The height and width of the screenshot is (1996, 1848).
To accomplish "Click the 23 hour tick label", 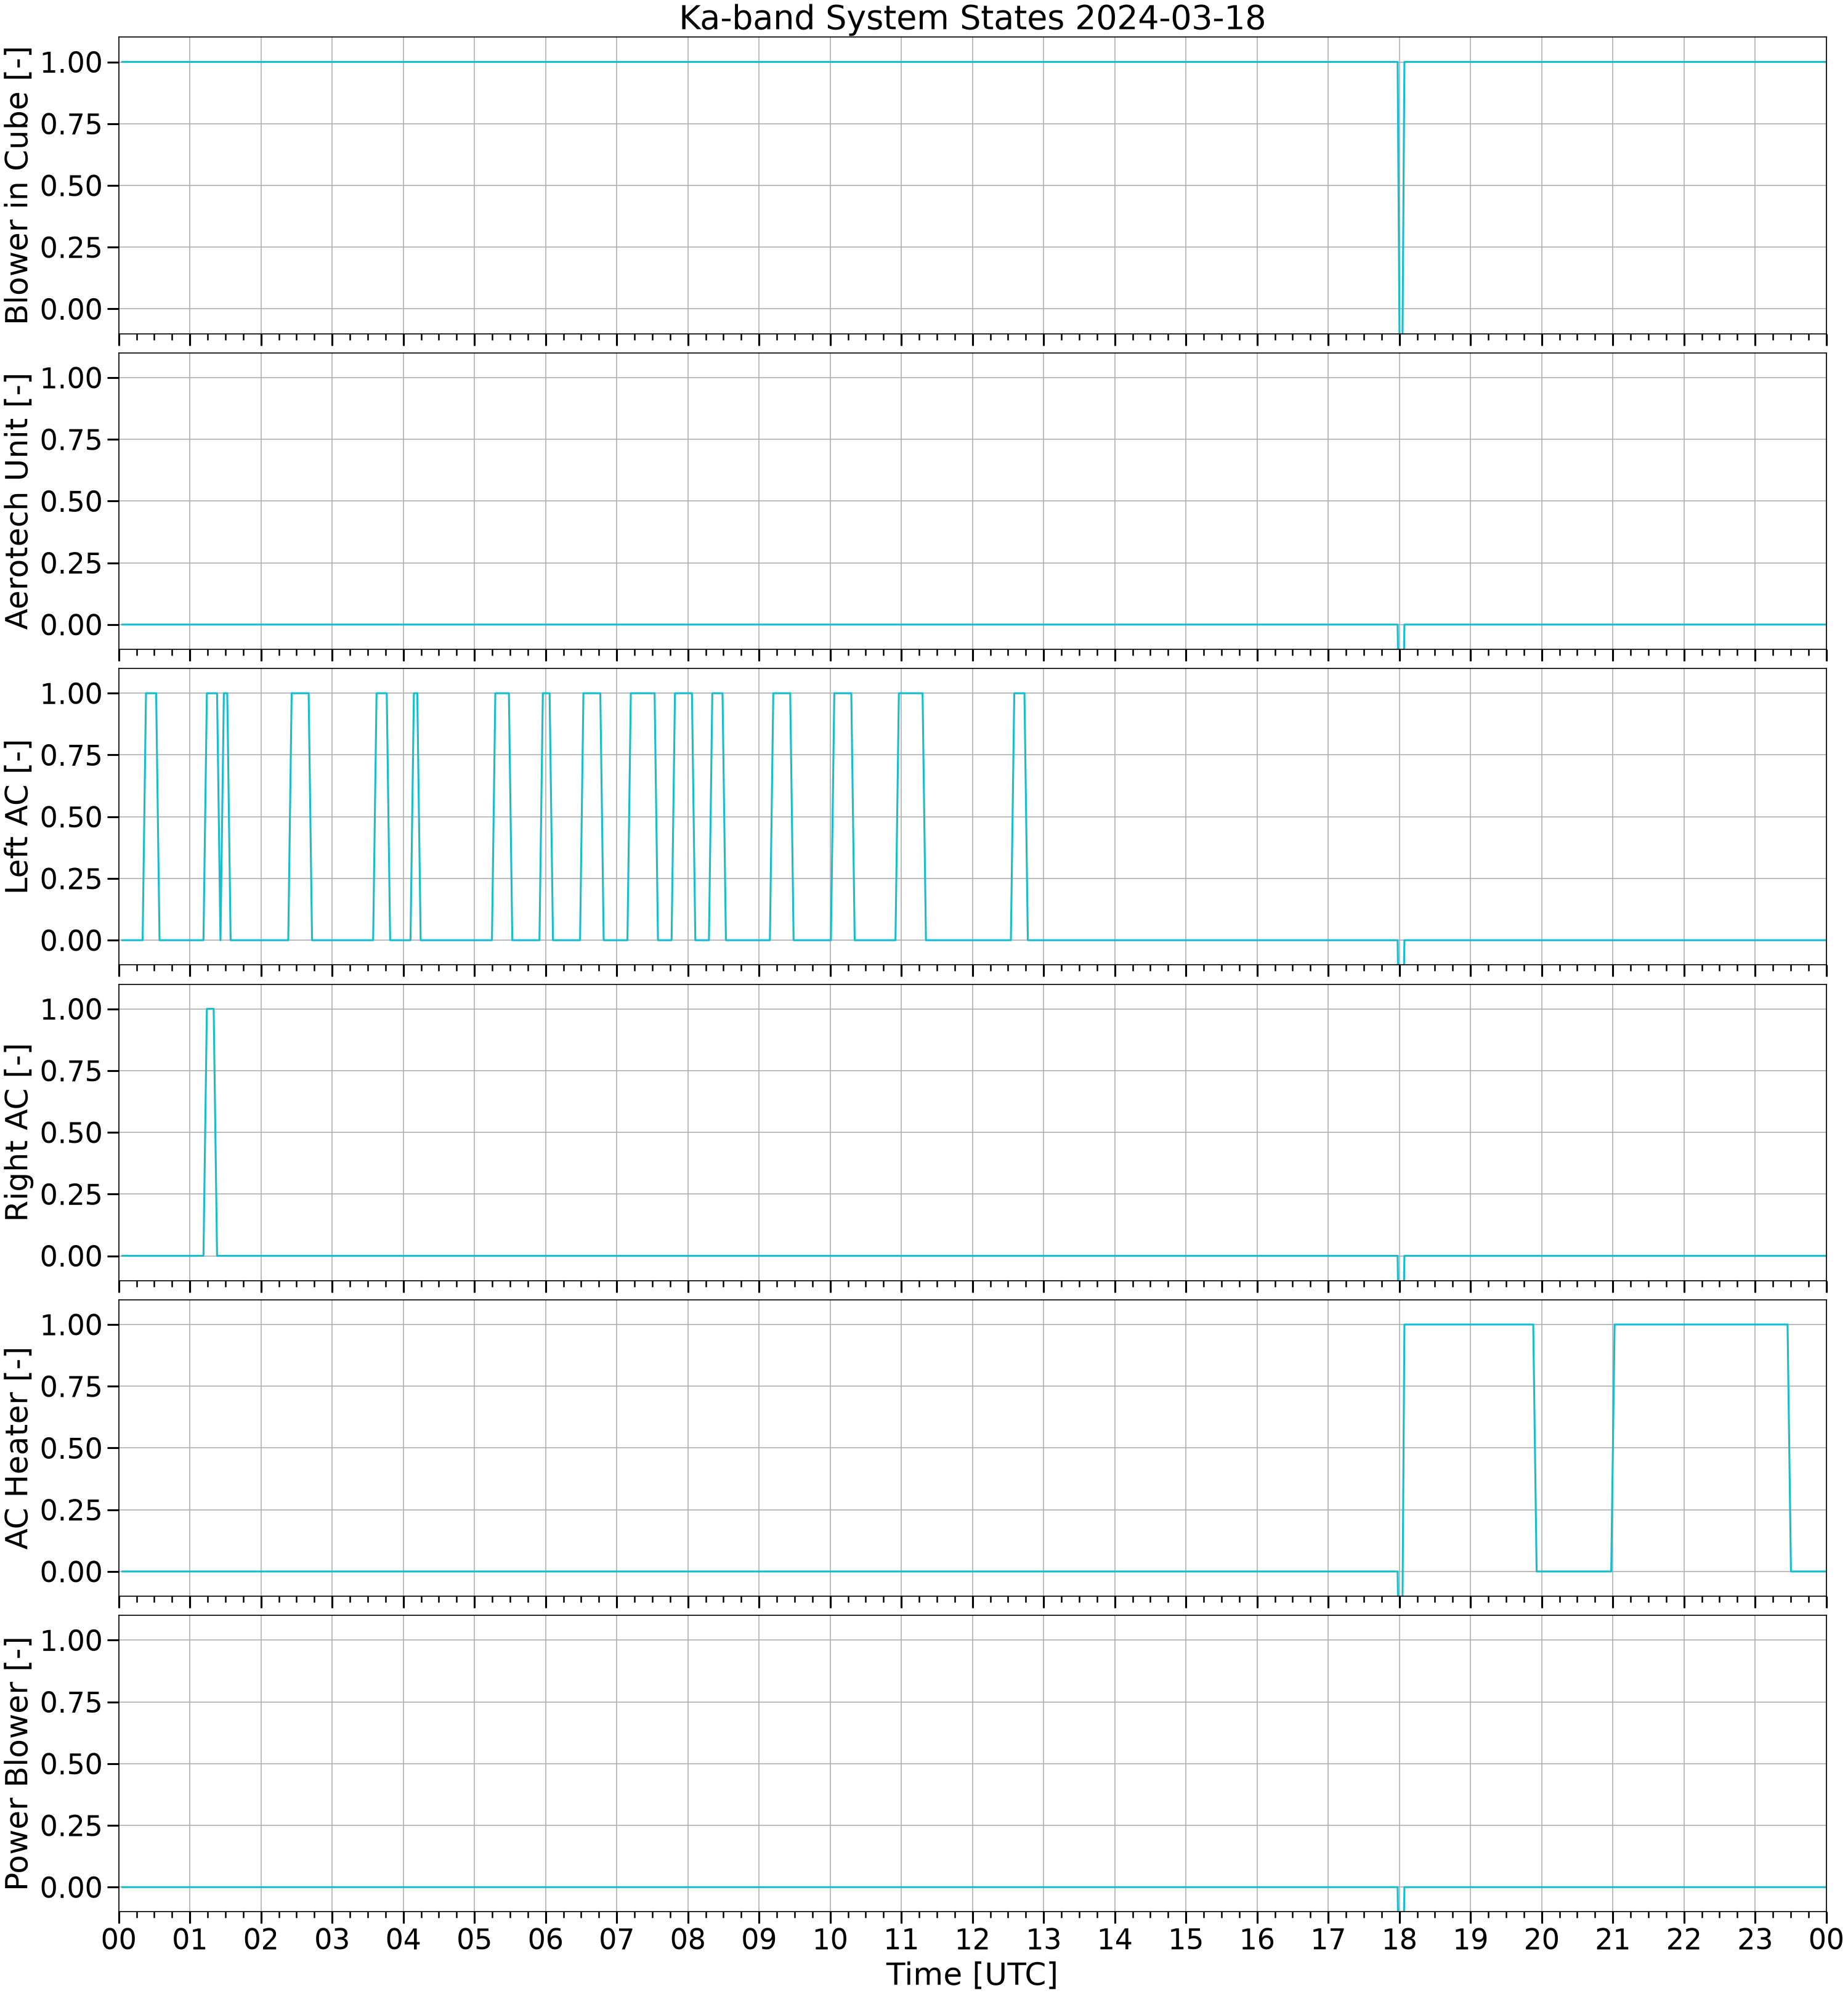I will (1755, 1939).
